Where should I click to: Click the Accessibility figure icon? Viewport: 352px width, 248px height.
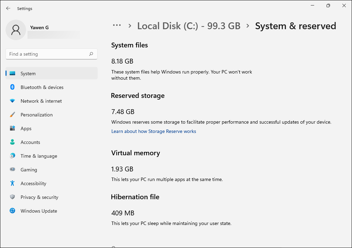[12, 183]
